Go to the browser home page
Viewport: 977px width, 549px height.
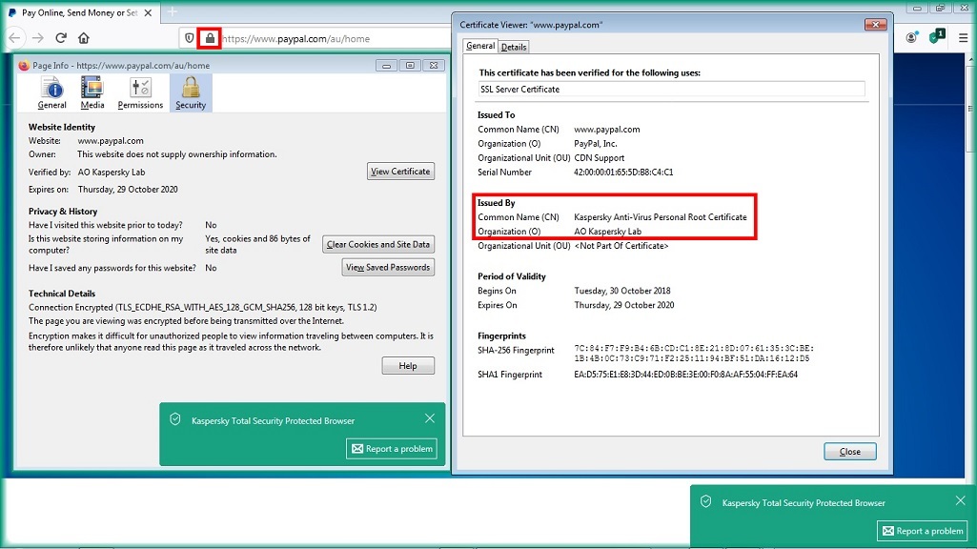click(84, 38)
